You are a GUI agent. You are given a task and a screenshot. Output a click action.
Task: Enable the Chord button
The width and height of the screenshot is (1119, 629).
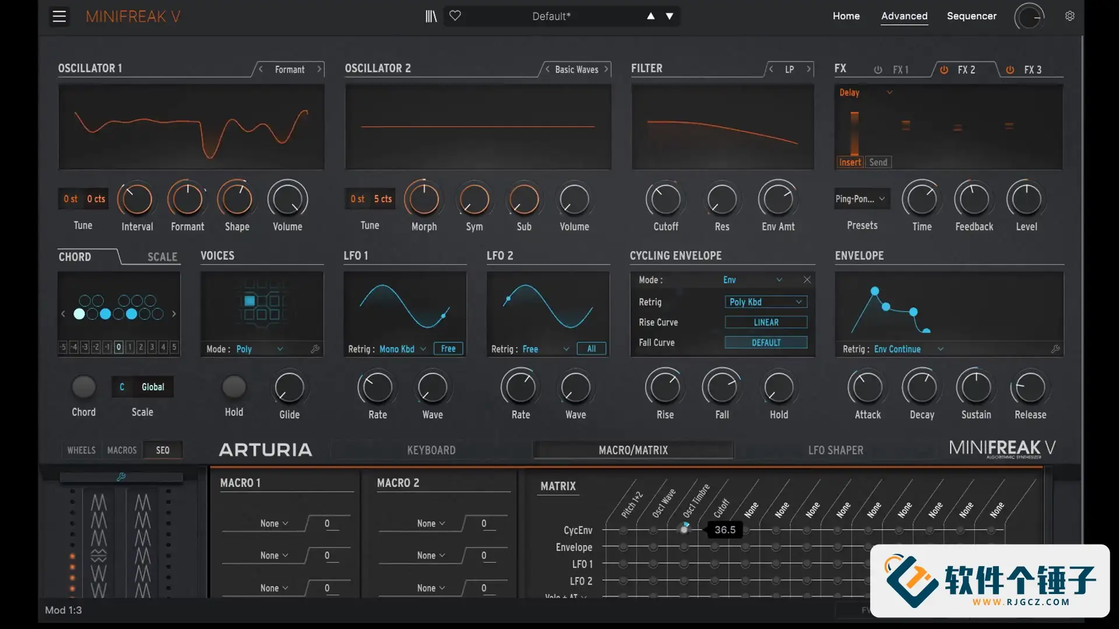(83, 387)
